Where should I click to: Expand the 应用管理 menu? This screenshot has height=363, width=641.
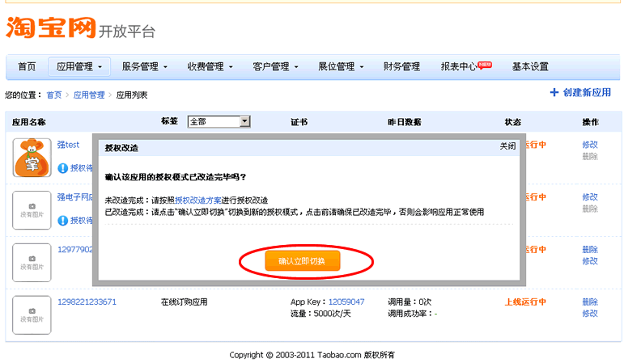[79, 66]
